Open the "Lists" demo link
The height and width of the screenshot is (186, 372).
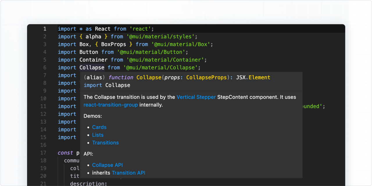pos(98,135)
